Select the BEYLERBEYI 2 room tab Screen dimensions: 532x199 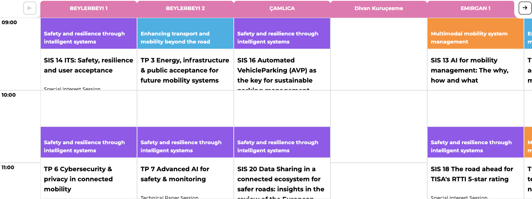pos(185,8)
